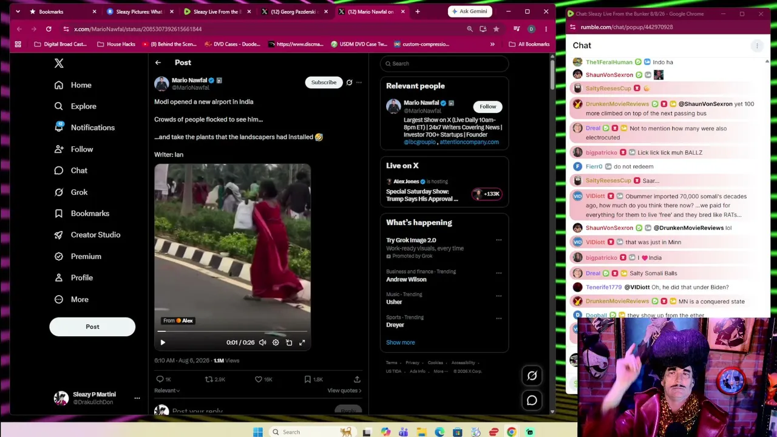Open the floating chat bubble button
Viewport: 777px width, 437px height.
point(532,401)
